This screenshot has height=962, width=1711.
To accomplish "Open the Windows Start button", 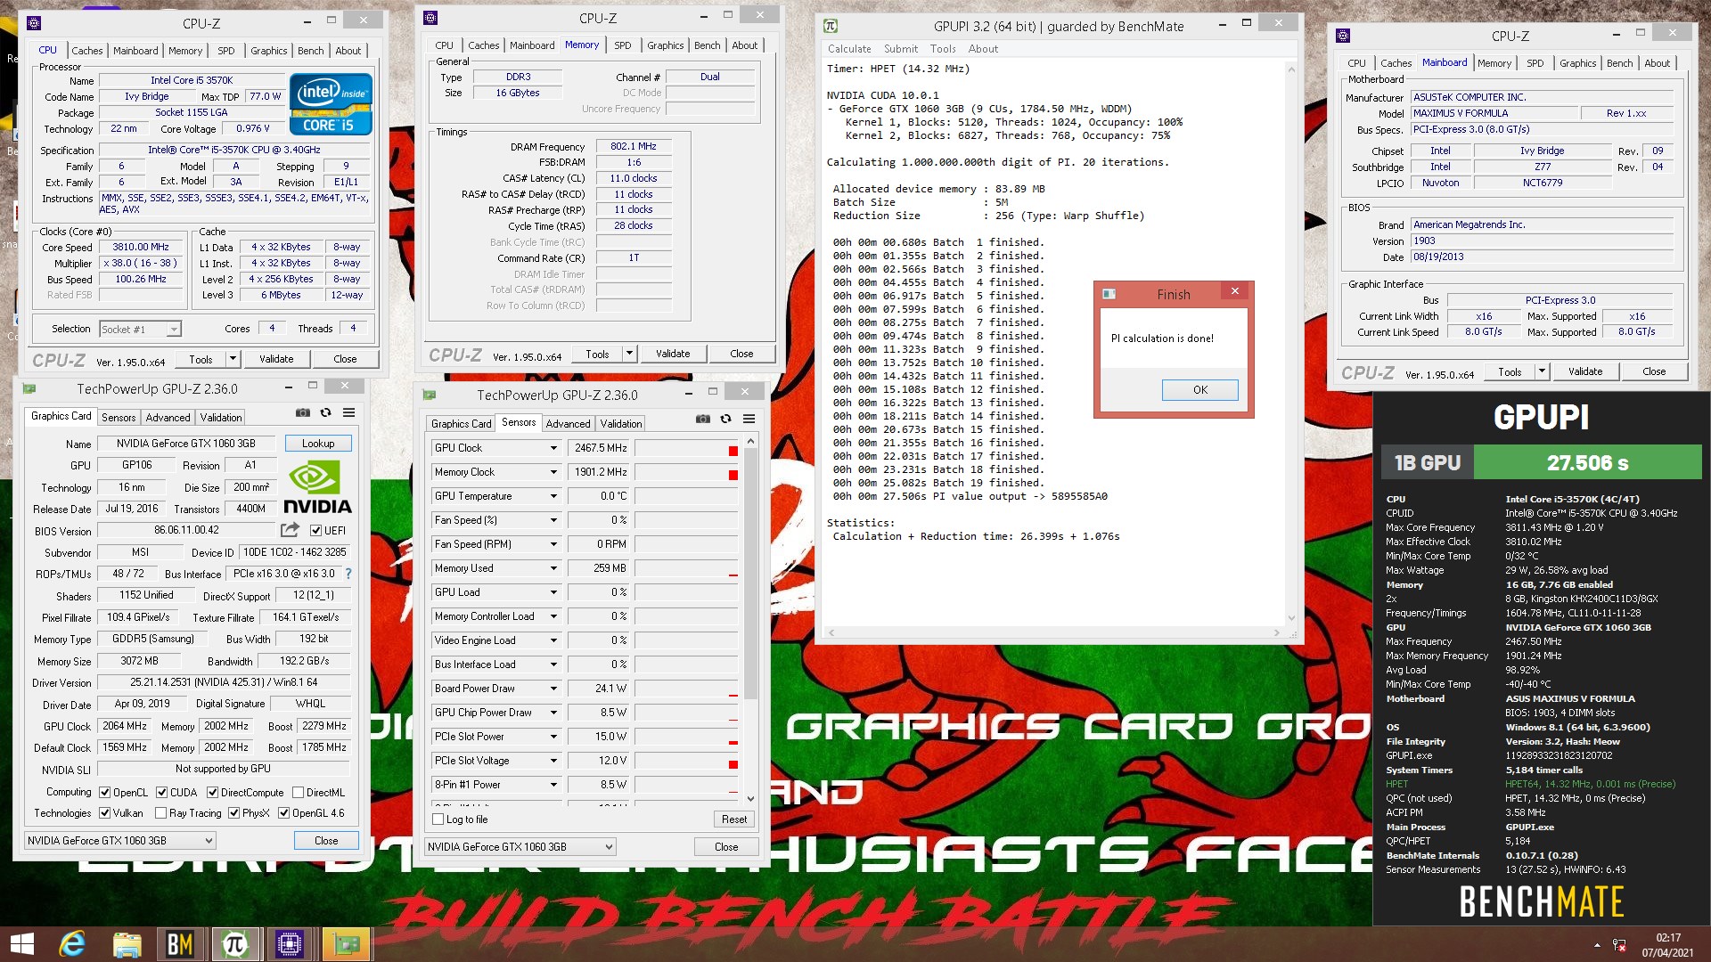I will point(22,944).
